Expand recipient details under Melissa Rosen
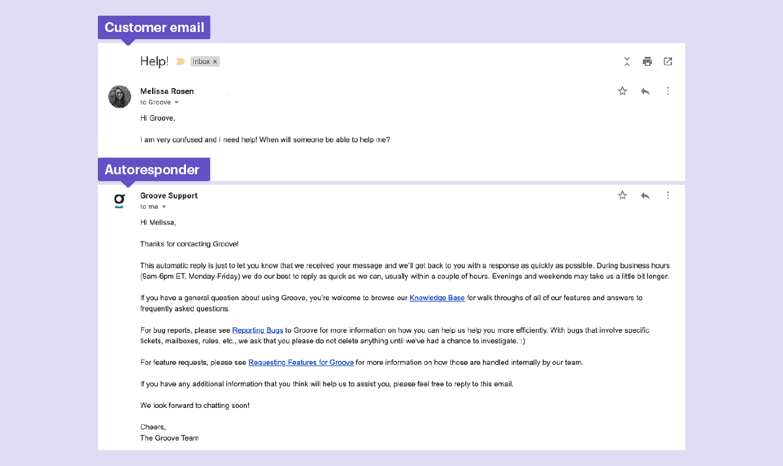Image resolution: width=783 pixels, height=466 pixels. point(176,102)
